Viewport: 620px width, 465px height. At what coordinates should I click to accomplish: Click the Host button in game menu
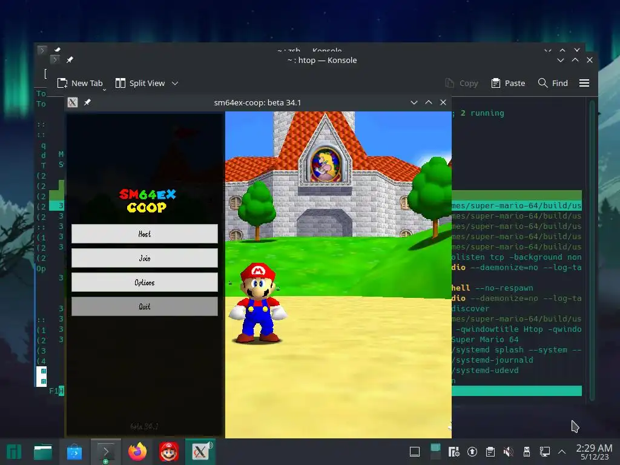pos(144,234)
